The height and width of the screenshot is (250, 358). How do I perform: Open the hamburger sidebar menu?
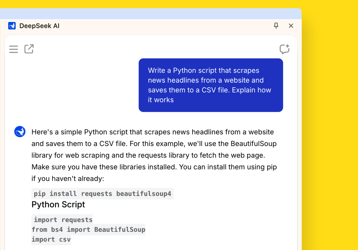(14, 49)
